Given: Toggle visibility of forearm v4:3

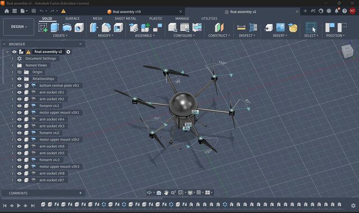Looking at the screenshot, I should pos(20,160).
